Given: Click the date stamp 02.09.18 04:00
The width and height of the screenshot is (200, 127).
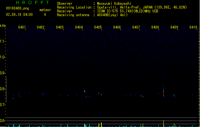Looking at the screenshot, I should (x=19, y=15).
